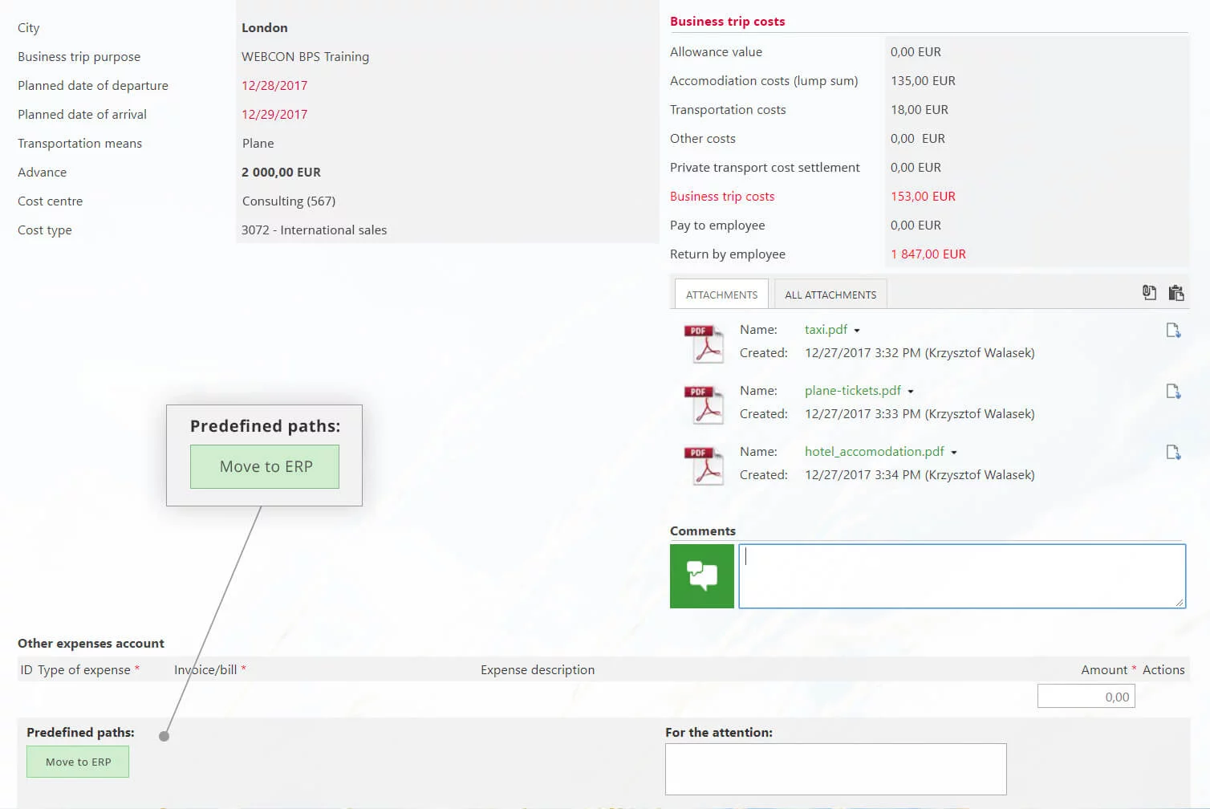This screenshot has width=1210, height=809.
Task: Click the green comment bubble icon
Action: coord(702,576)
